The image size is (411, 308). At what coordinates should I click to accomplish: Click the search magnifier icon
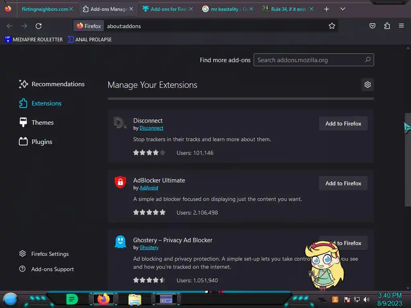pyautogui.click(x=368, y=60)
